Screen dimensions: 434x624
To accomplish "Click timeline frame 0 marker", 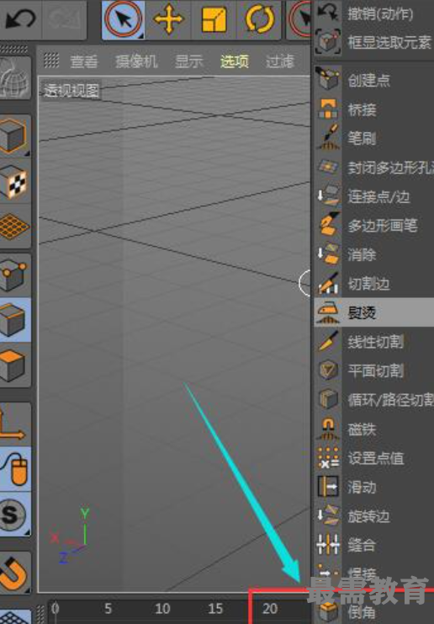I will 56,609.
